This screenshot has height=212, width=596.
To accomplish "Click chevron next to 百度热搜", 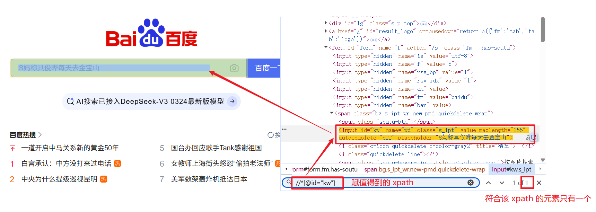I will [x=40, y=135].
